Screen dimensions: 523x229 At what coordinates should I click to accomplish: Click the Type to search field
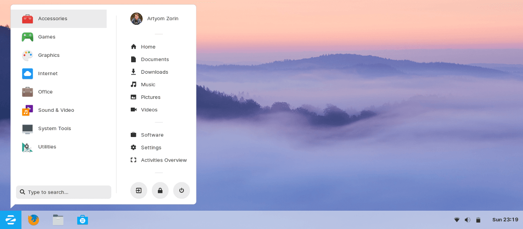tap(64, 192)
